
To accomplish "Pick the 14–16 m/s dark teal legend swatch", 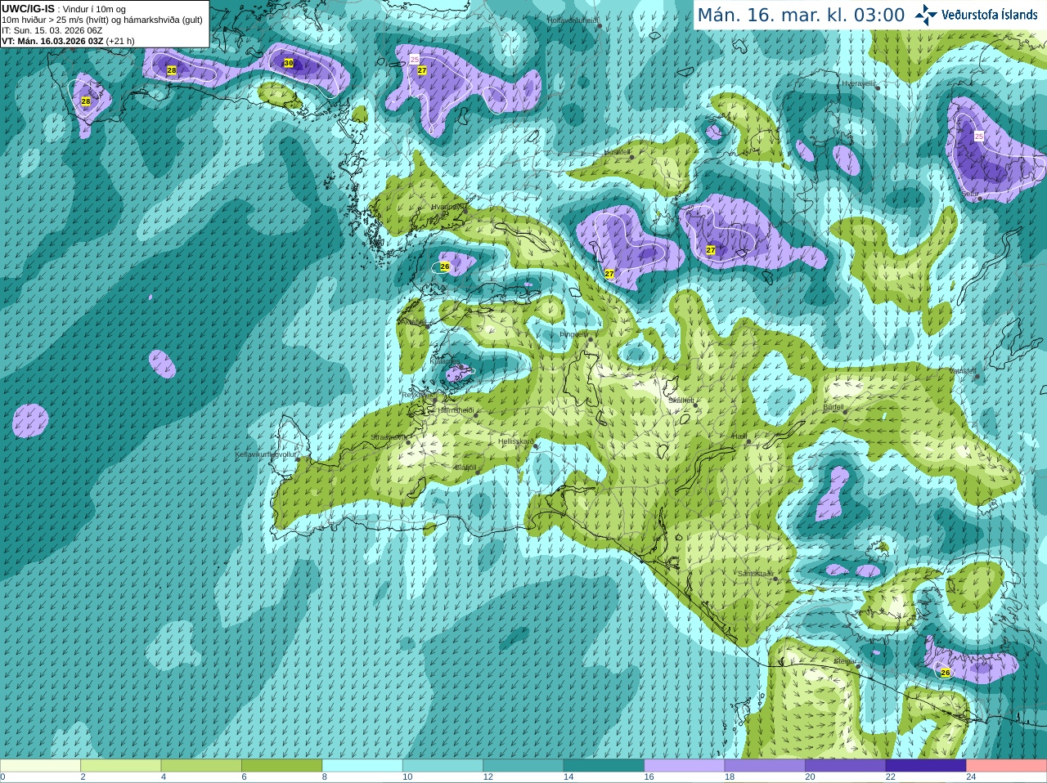I will click(604, 766).
